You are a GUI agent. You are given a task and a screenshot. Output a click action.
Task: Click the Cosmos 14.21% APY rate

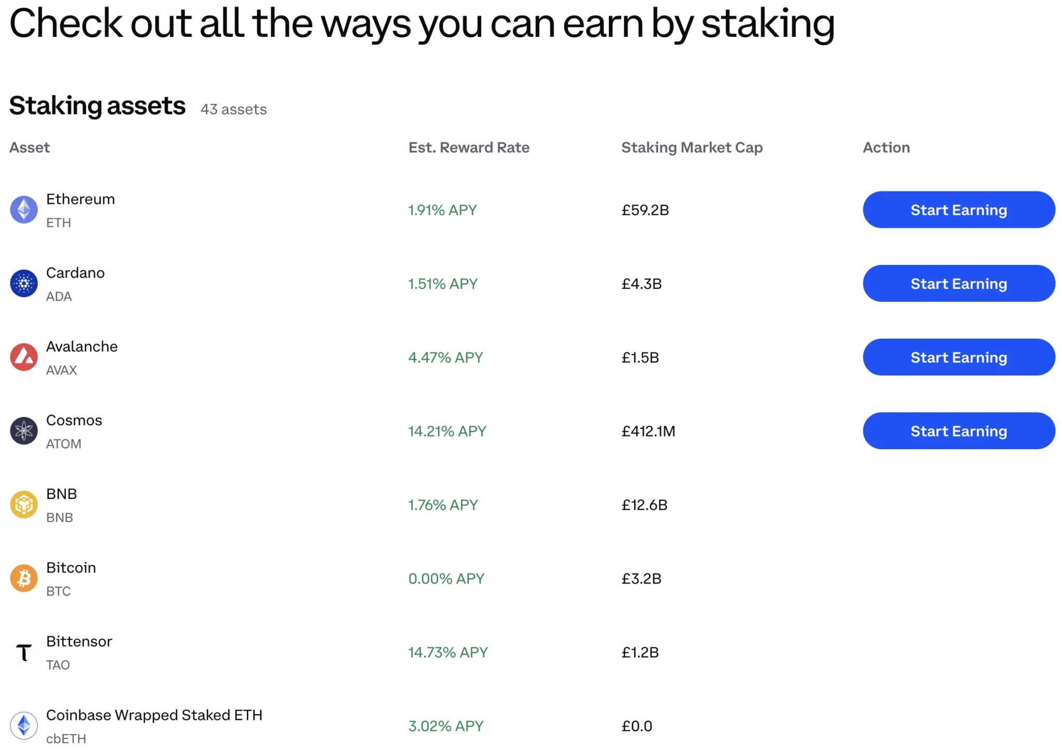click(x=447, y=432)
